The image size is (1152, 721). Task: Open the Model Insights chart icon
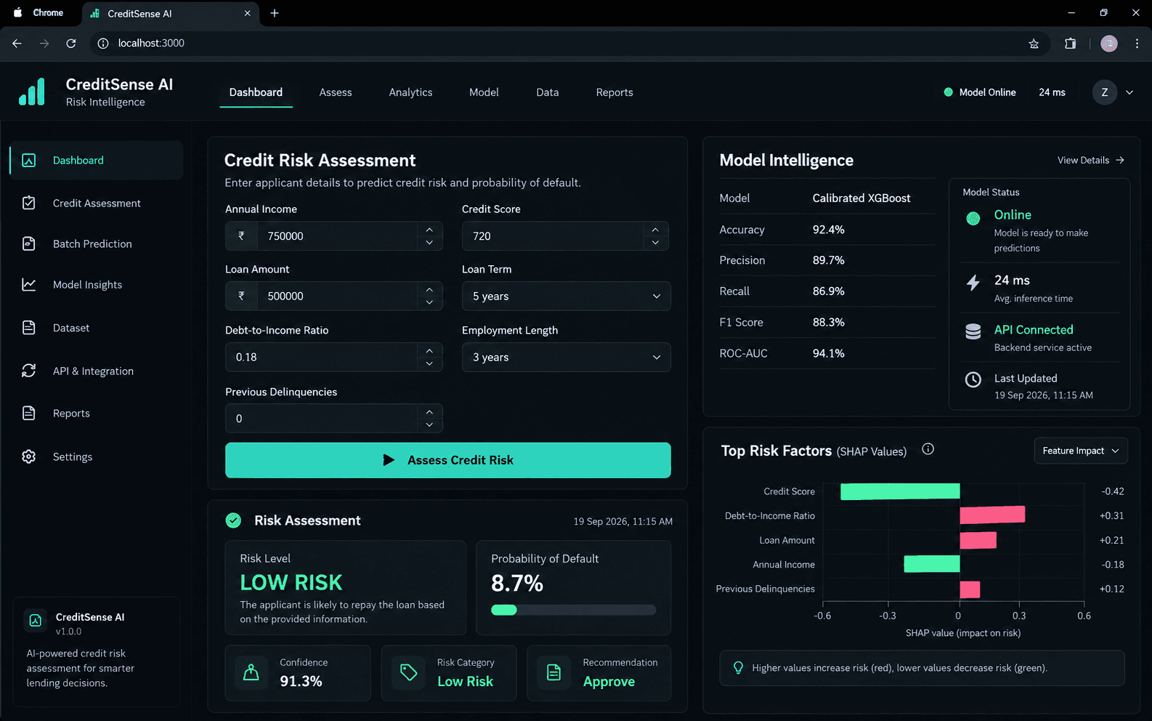pyautogui.click(x=29, y=284)
